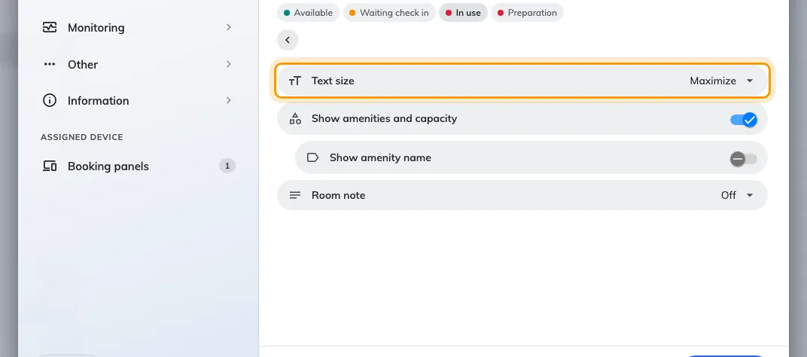This screenshot has width=807, height=357.
Task: Open the Room note Off dropdown
Action: pyautogui.click(x=737, y=195)
